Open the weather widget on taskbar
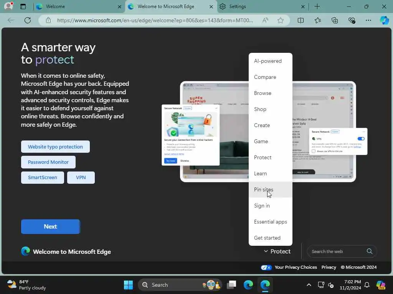The image size is (393, 294). [26, 285]
